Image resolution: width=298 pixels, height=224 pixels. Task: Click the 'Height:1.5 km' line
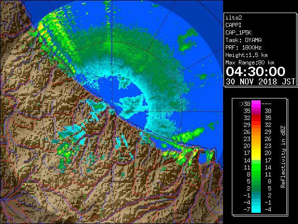[246, 55]
